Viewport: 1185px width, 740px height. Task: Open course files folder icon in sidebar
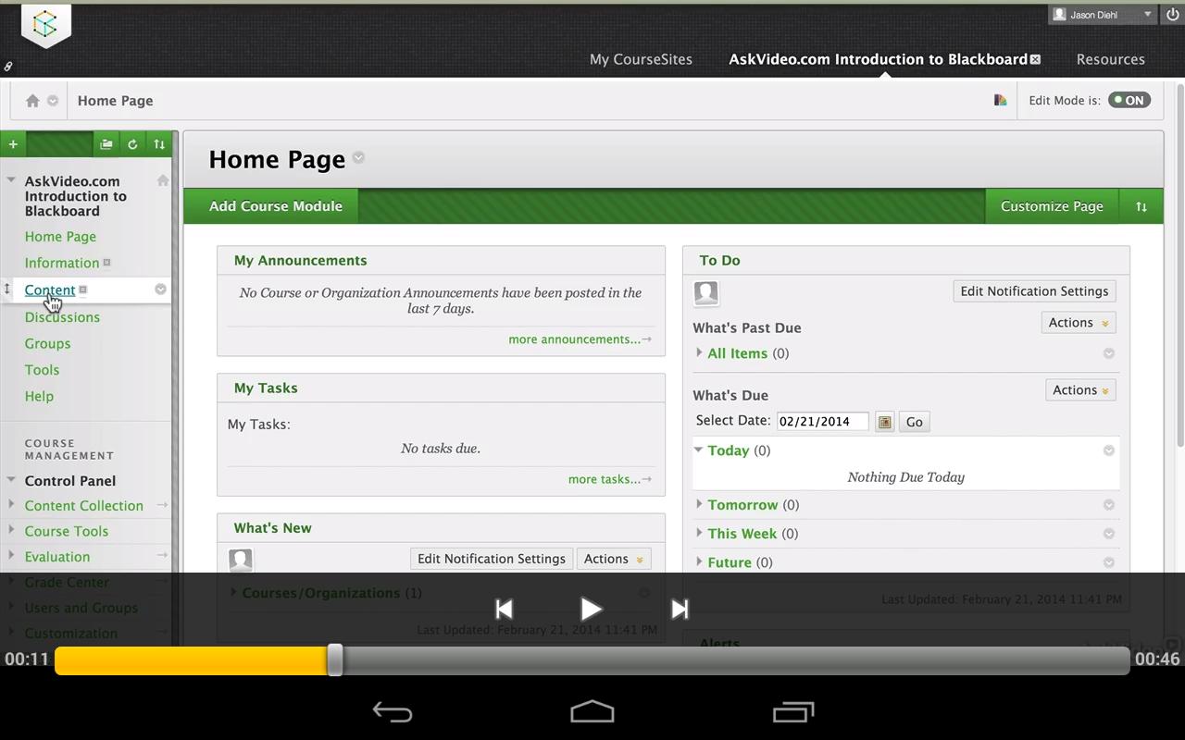106,144
